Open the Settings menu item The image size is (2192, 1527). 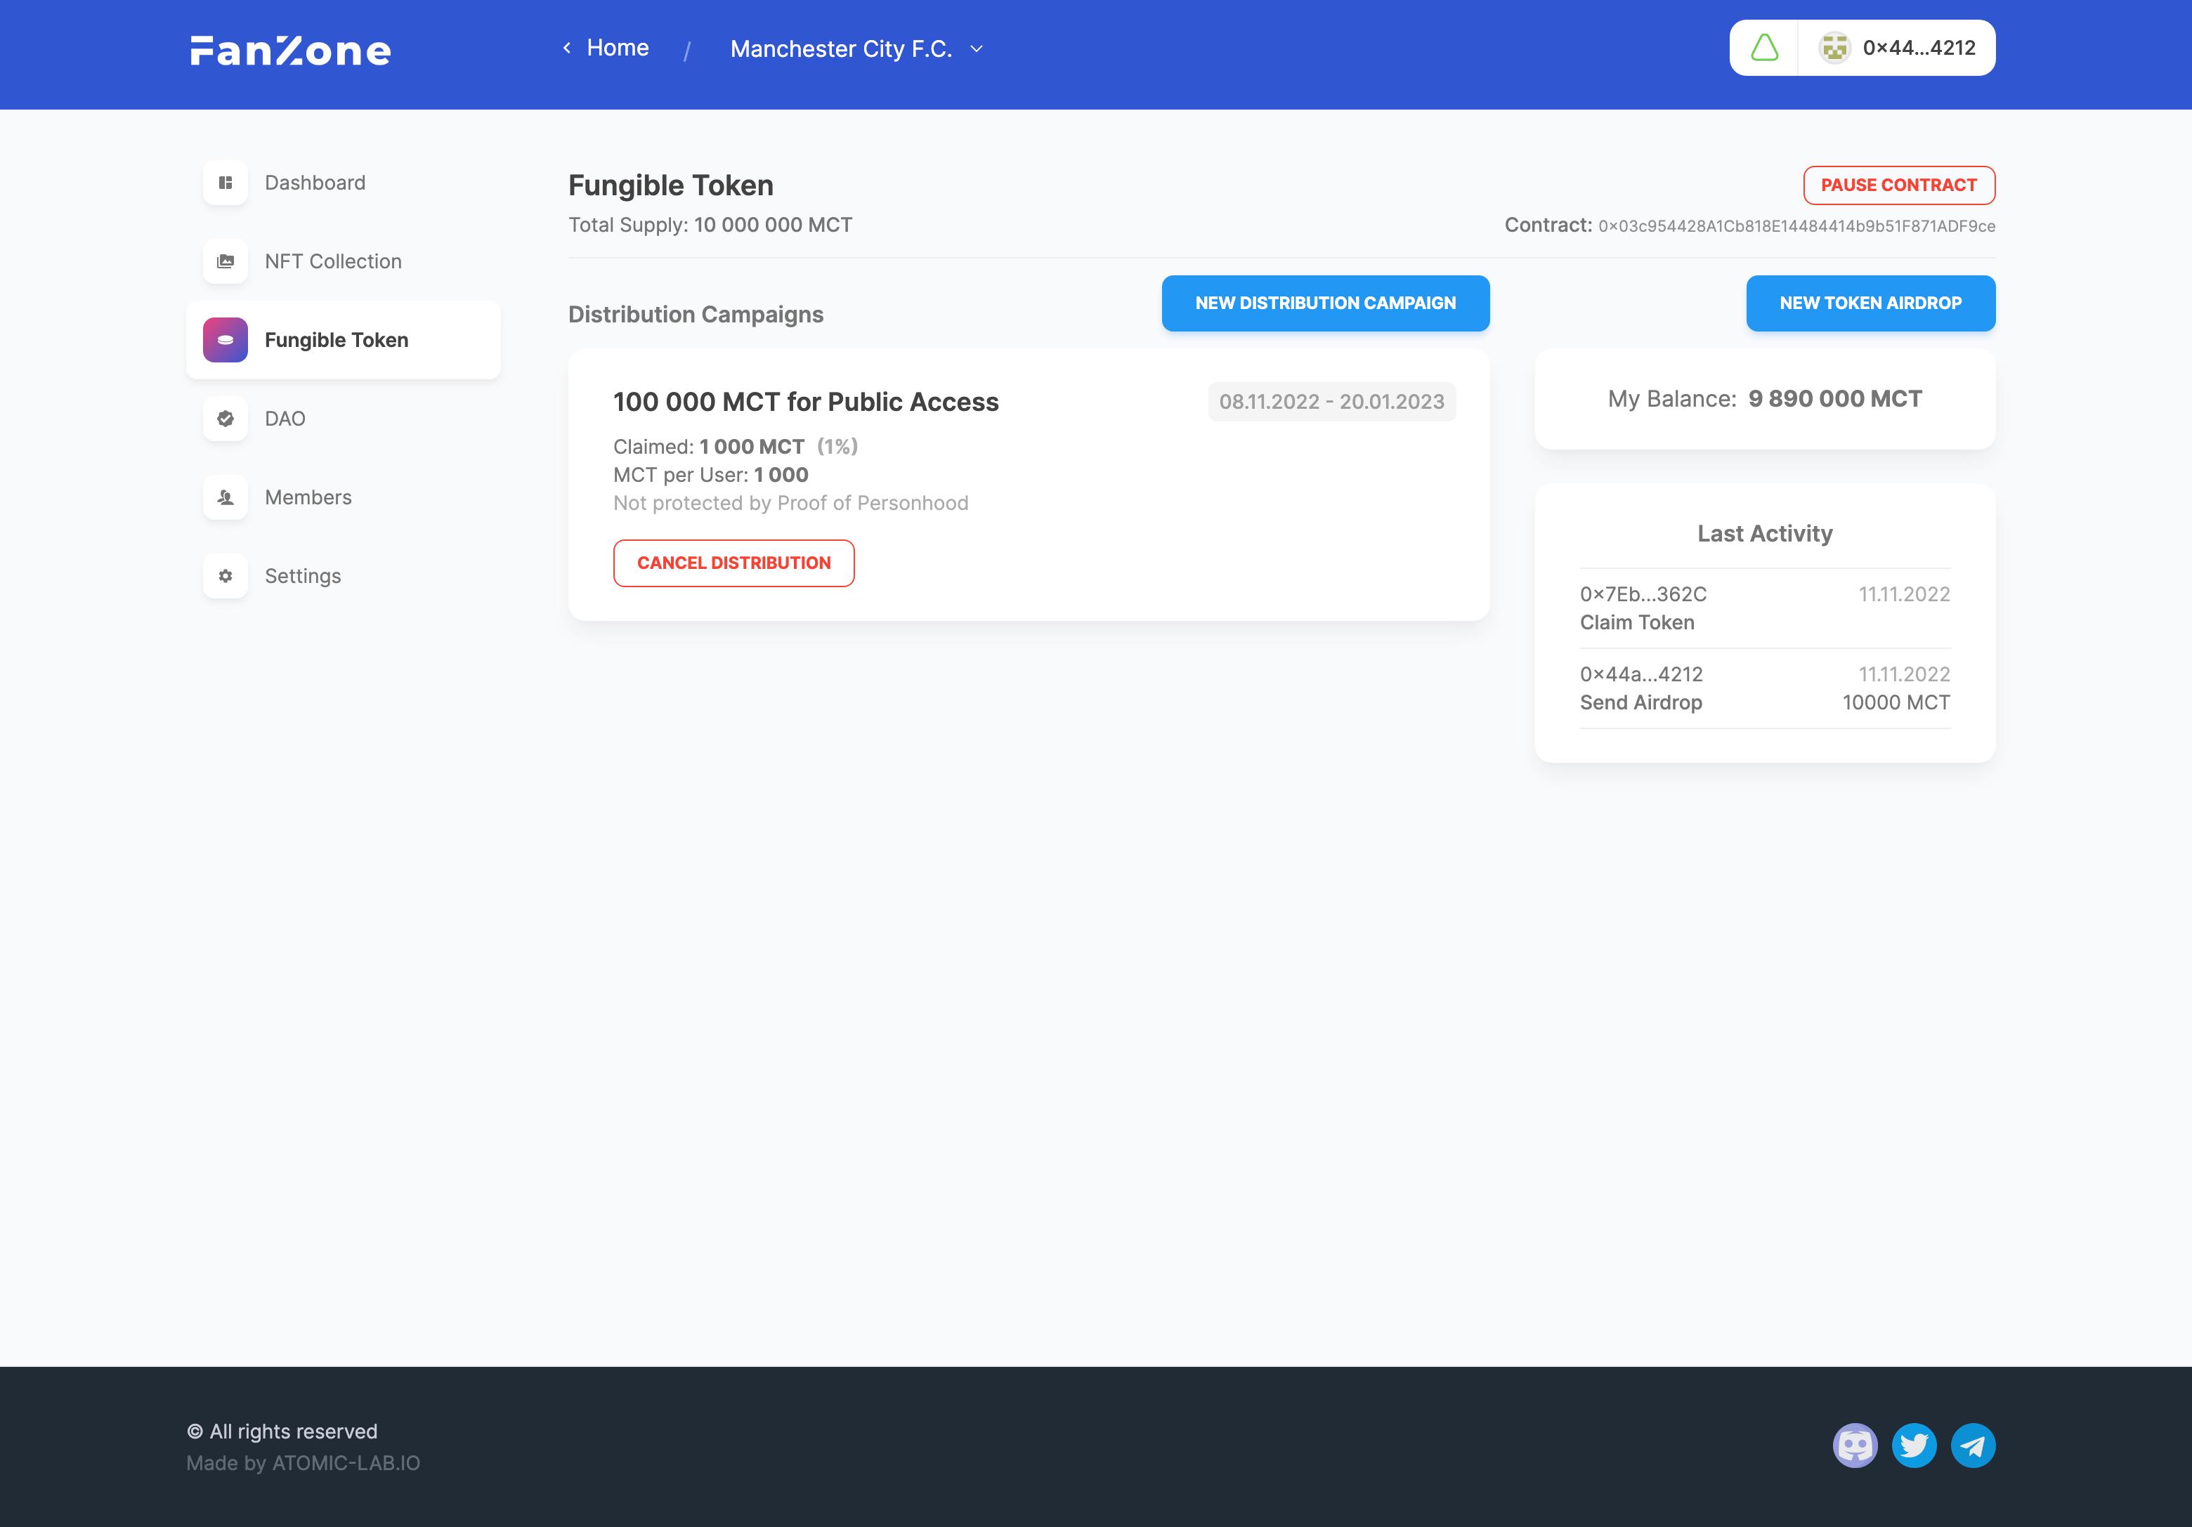[x=344, y=577]
